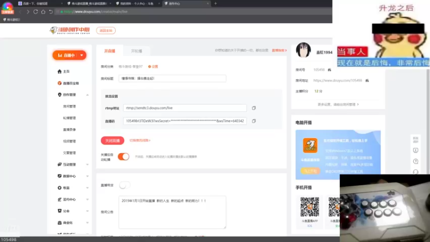Open 轮播管理 in the sidebar
The height and width of the screenshot is (242, 430).
(69, 118)
